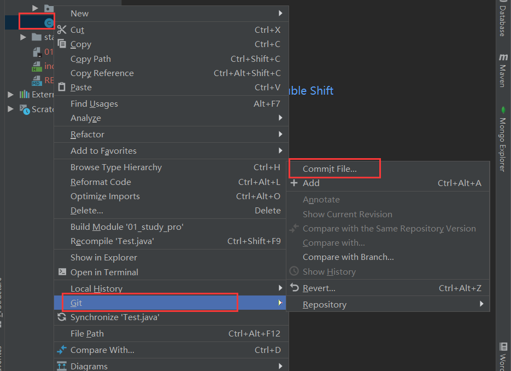Click the Ctrl+Alt+Z shortcut text
Viewport: 511px width, 371px height.
click(x=460, y=288)
